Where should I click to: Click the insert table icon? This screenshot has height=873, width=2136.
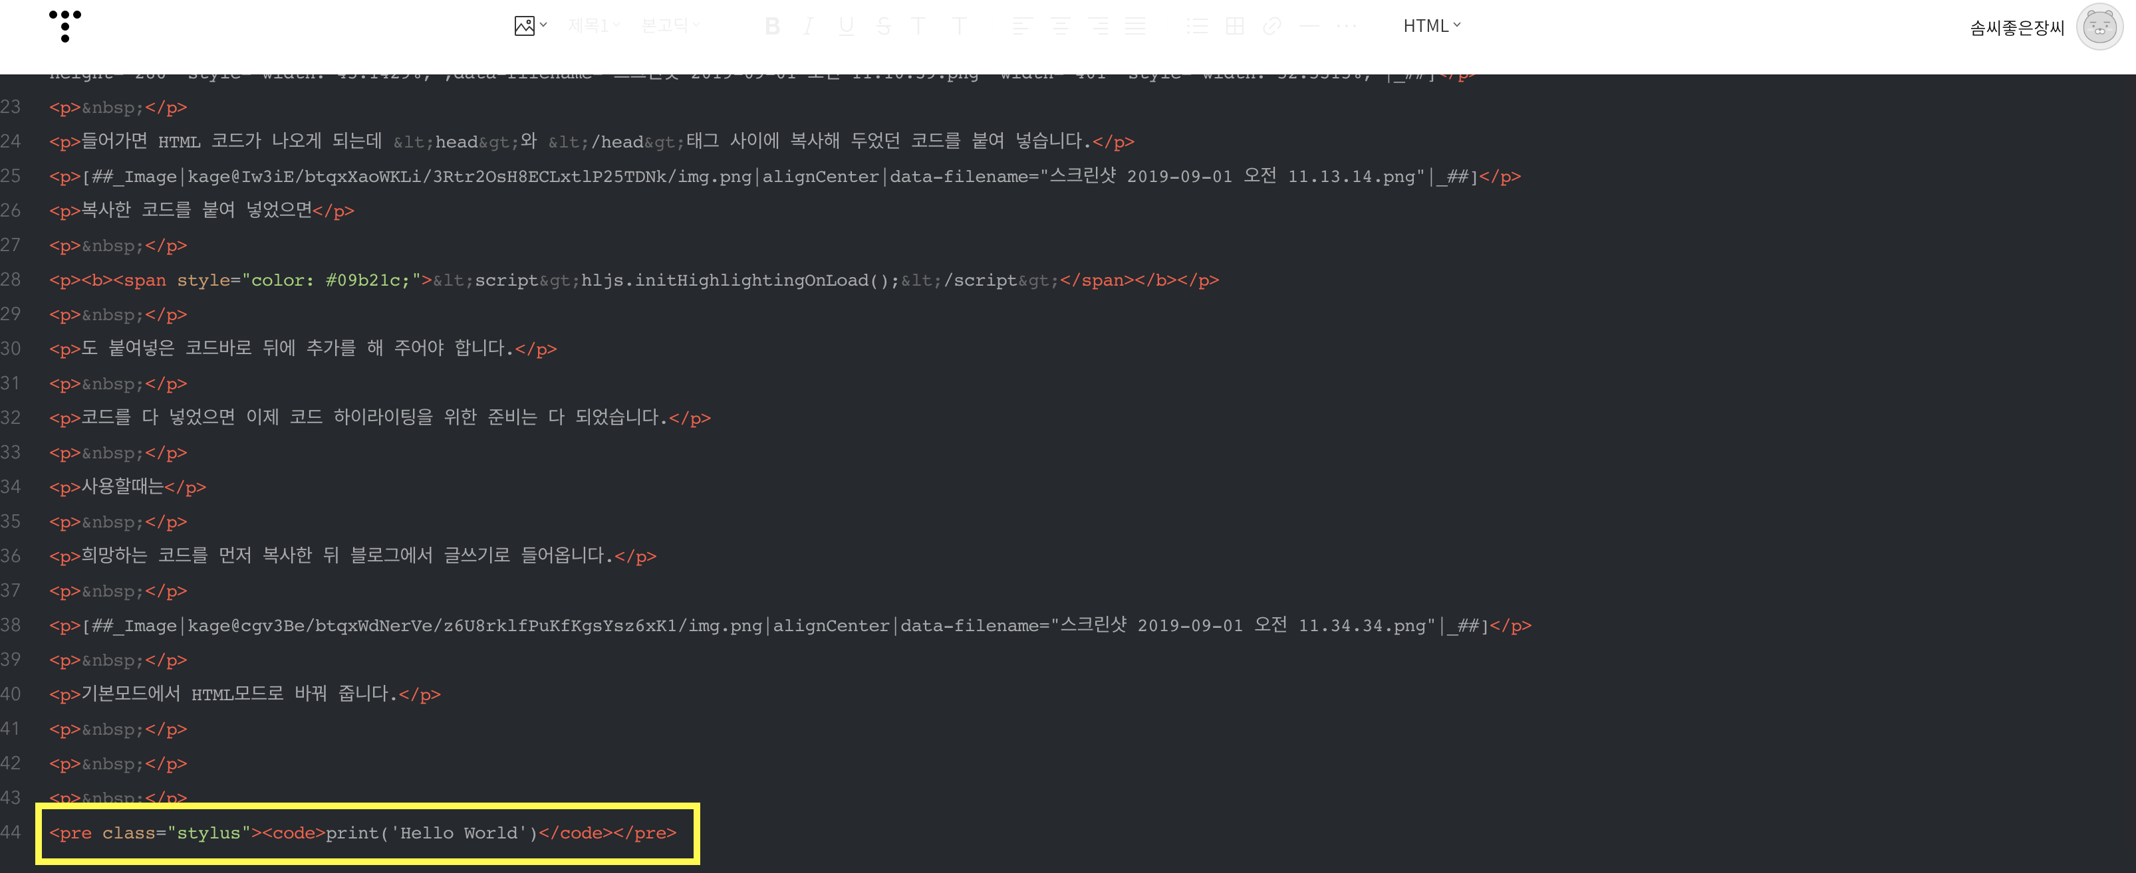click(1235, 27)
